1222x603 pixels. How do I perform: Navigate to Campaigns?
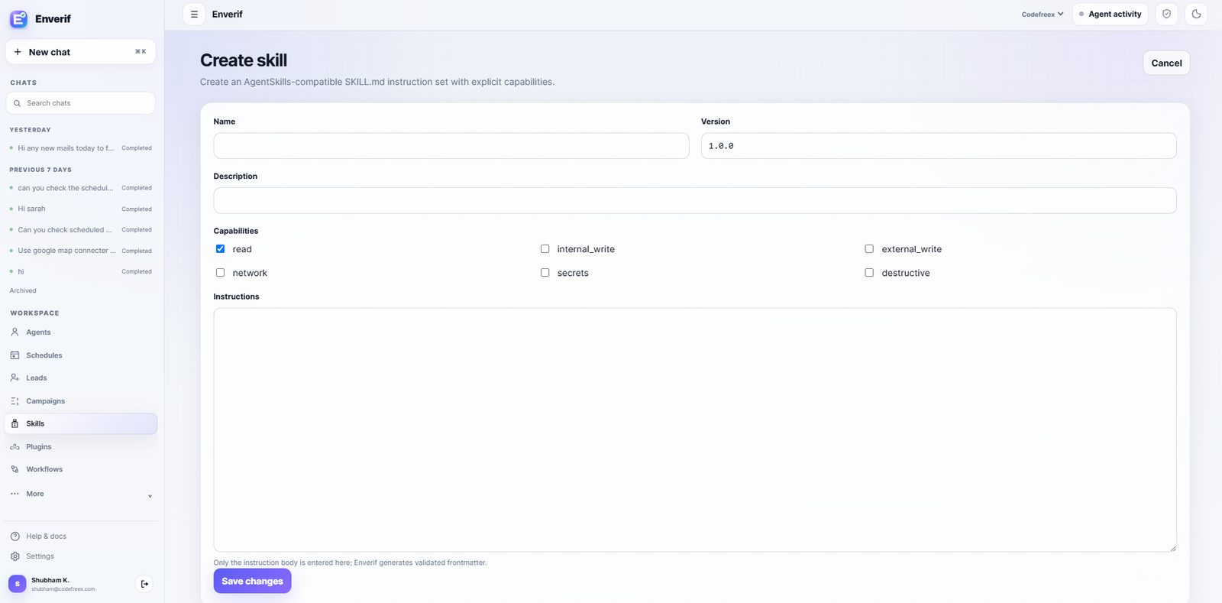tap(81, 401)
